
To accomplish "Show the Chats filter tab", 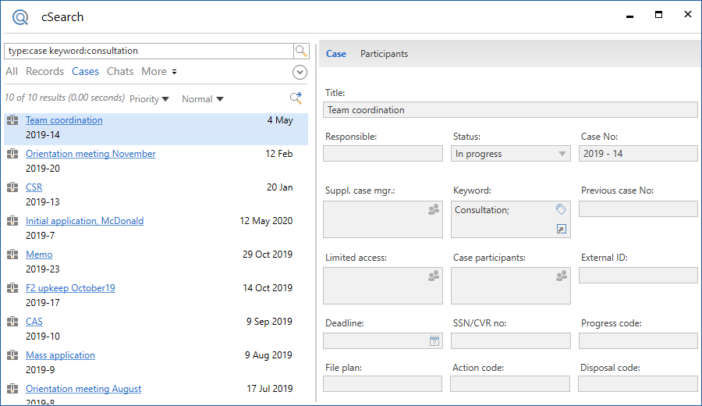I will click(120, 72).
